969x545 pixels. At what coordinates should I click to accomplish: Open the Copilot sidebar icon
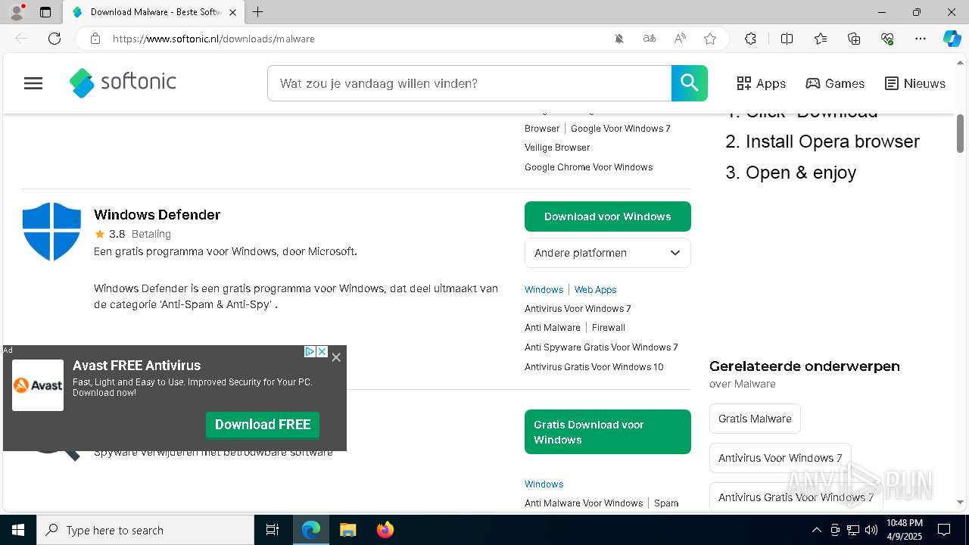coord(952,39)
